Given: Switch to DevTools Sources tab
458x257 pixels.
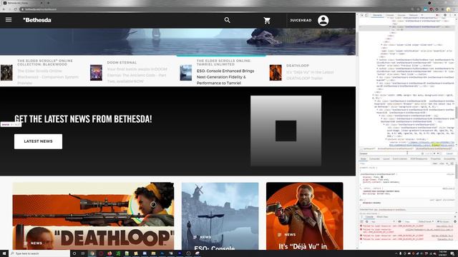Looking at the screenshot, I should [x=401, y=15].
